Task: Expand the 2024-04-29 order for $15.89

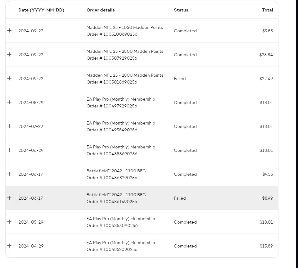Action: click(x=9, y=246)
